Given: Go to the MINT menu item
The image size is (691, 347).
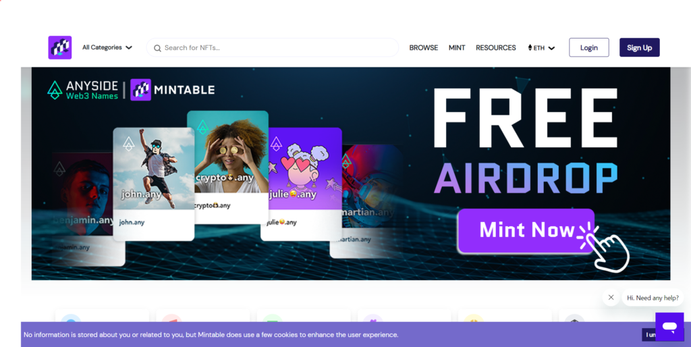Looking at the screenshot, I should point(457,48).
